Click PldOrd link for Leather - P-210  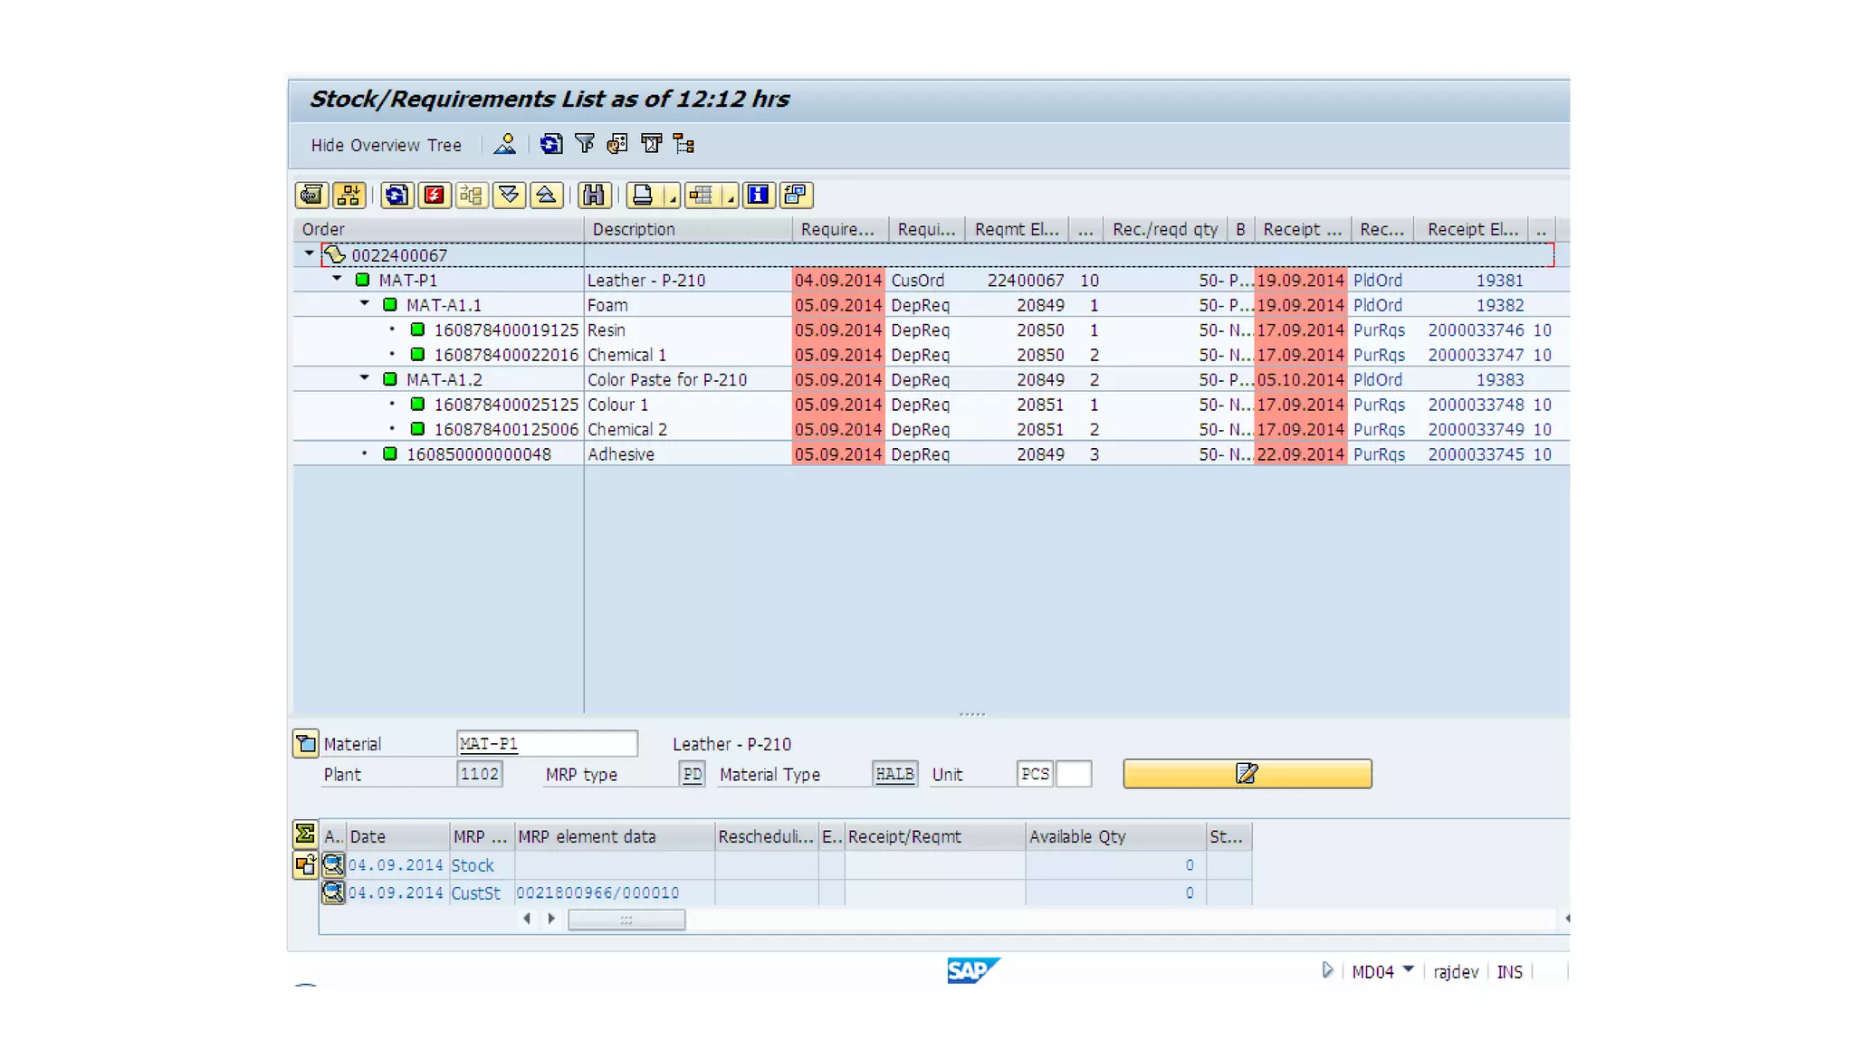pyautogui.click(x=1377, y=281)
